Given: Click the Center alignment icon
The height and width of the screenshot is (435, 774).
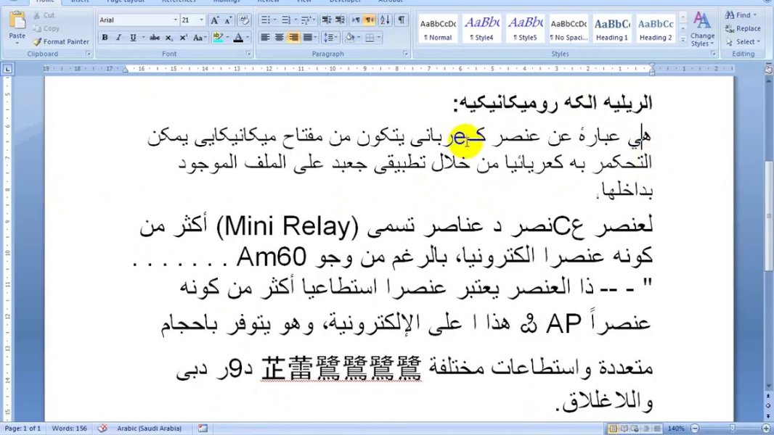Looking at the screenshot, I should 279,38.
